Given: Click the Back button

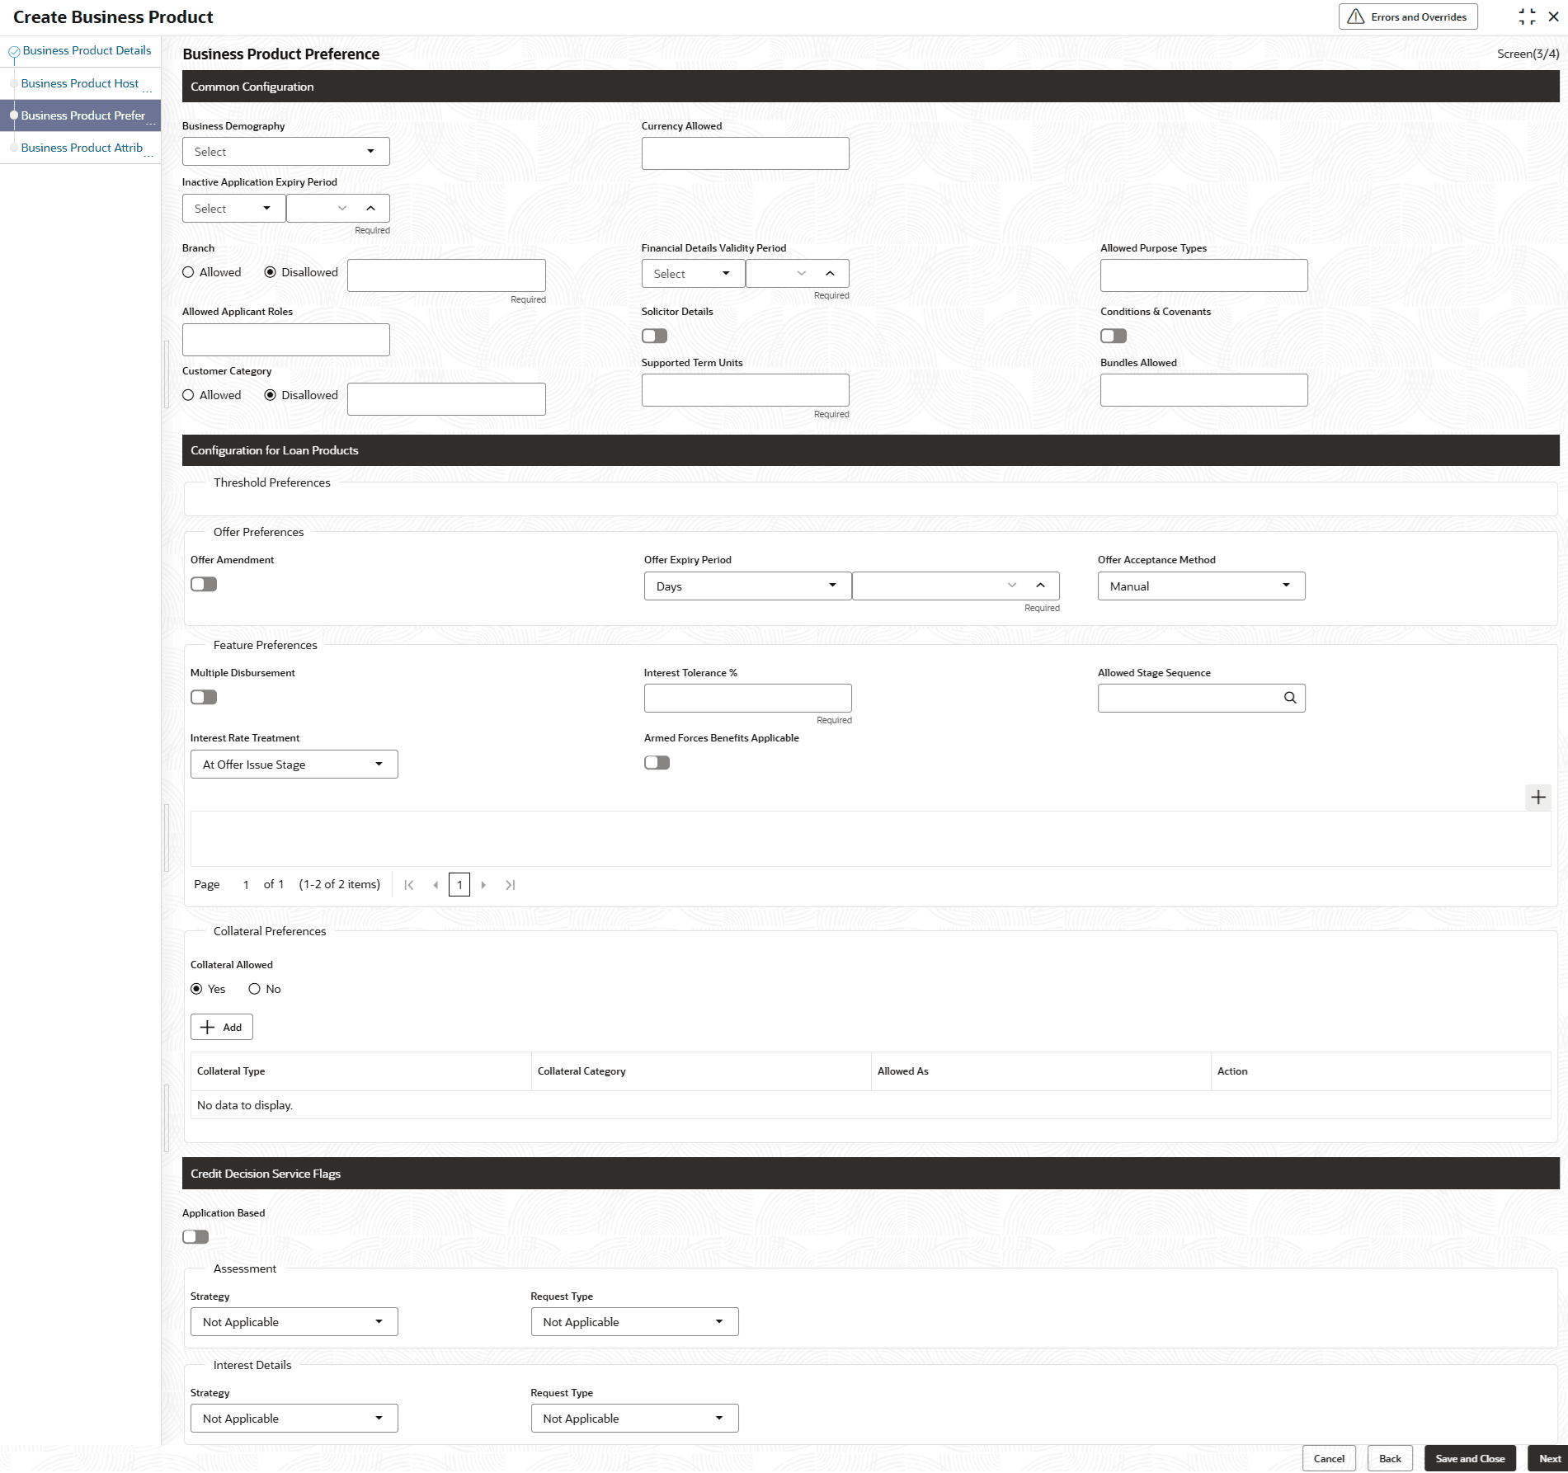Looking at the screenshot, I should click(x=1390, y=1458).
